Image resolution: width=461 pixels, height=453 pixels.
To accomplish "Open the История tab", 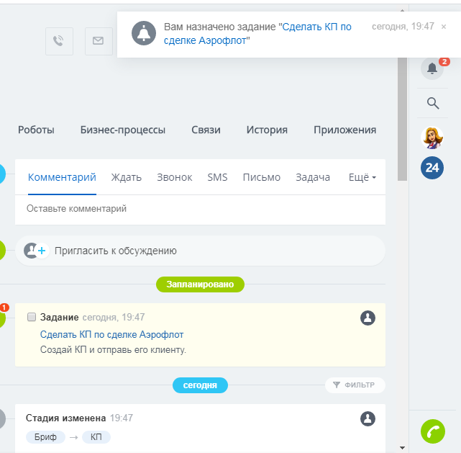I will click(267, 130).
